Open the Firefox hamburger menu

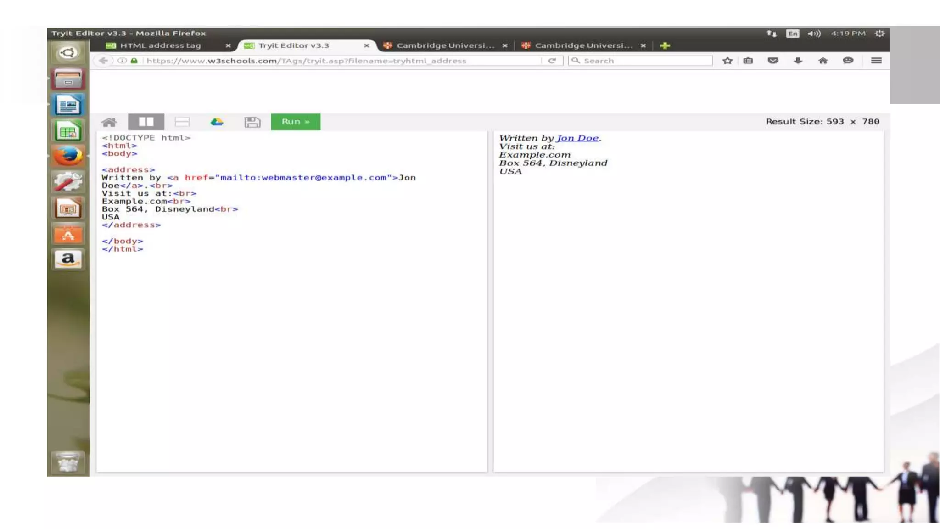(876, 61)
